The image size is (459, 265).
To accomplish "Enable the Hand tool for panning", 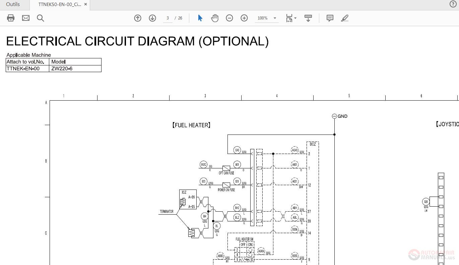I will [214, 18].
